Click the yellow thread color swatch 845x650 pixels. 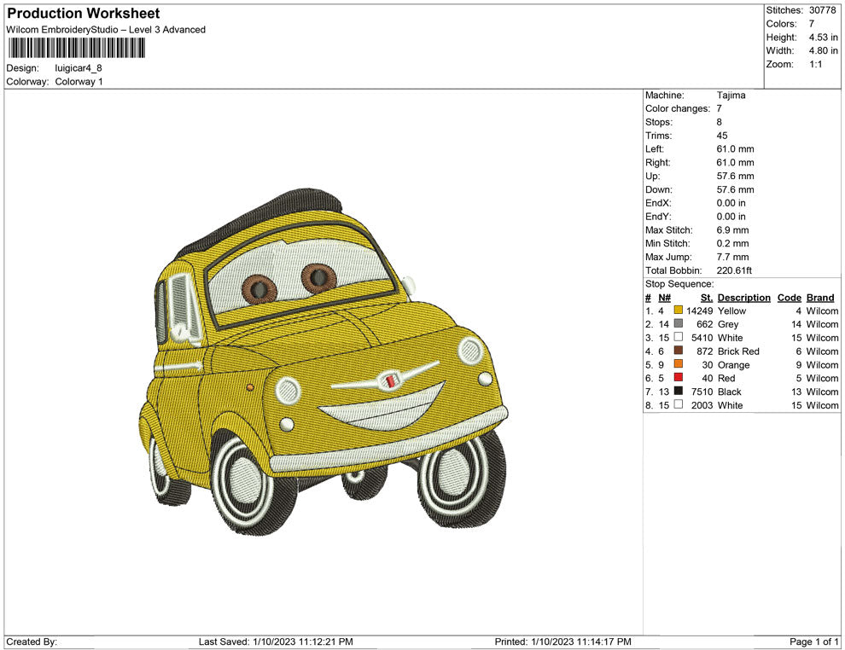(679, 311)
